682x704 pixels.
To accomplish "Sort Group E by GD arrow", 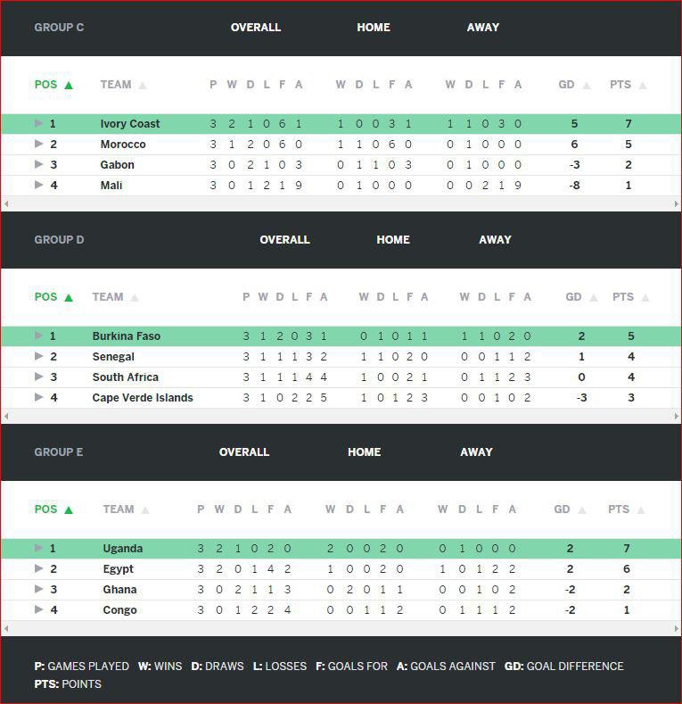I will click(581, 510).
